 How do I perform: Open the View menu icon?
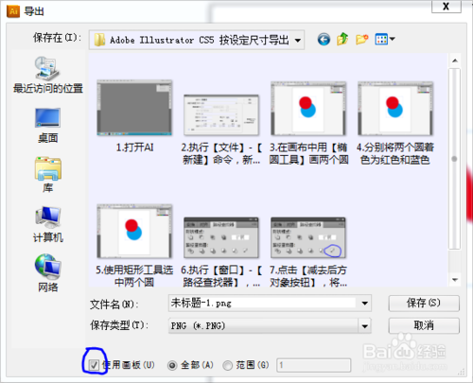384,40
